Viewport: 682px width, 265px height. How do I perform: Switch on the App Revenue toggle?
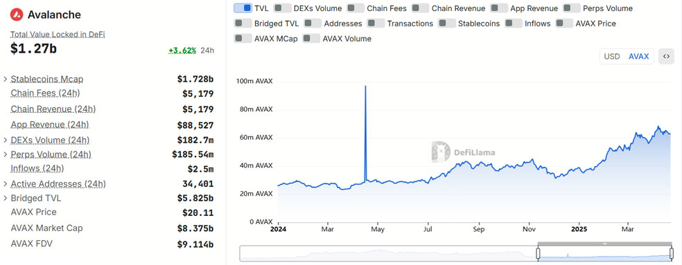pos(499,8)
